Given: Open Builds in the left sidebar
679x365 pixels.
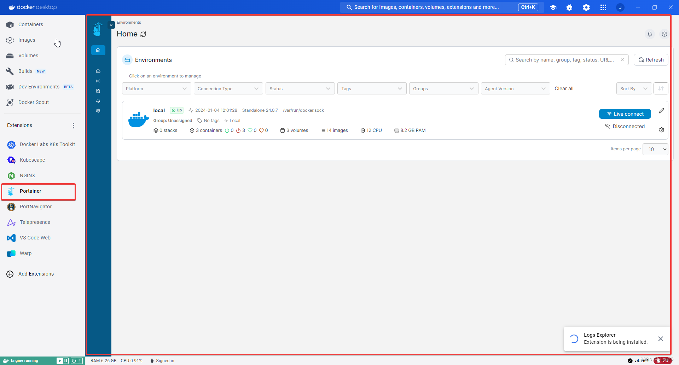Looking at the screenshot, I should (x=42, y=71).
